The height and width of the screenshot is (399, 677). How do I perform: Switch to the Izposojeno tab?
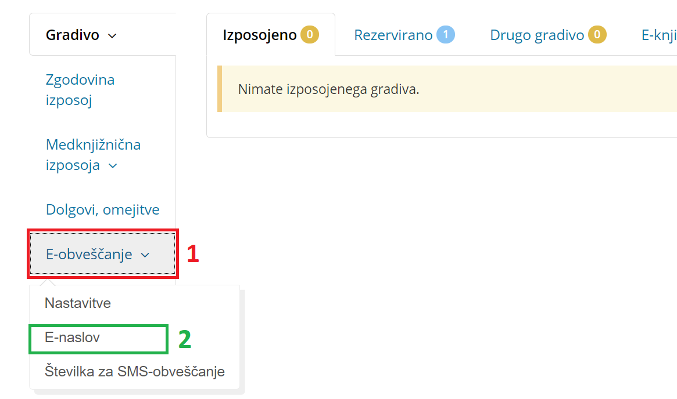coord(260,35)
